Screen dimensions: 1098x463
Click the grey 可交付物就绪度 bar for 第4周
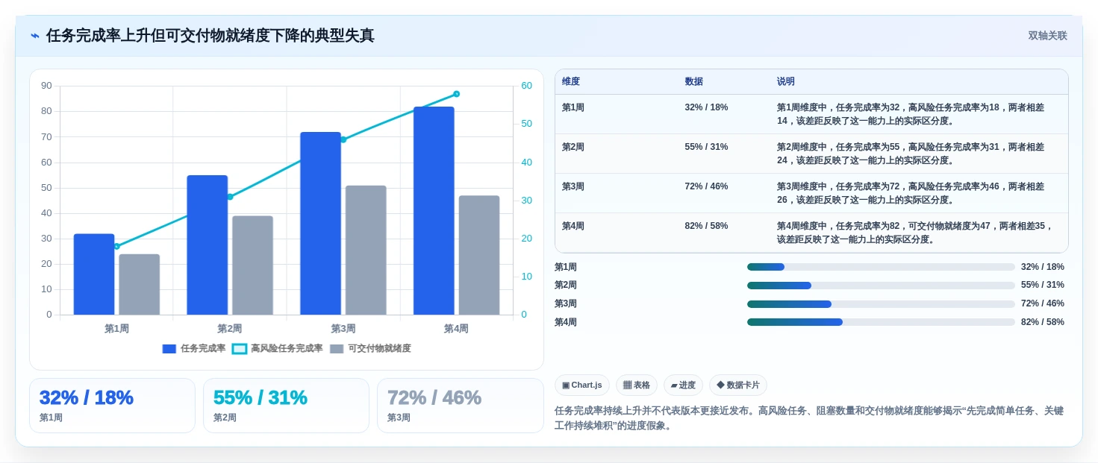[479, 255]
